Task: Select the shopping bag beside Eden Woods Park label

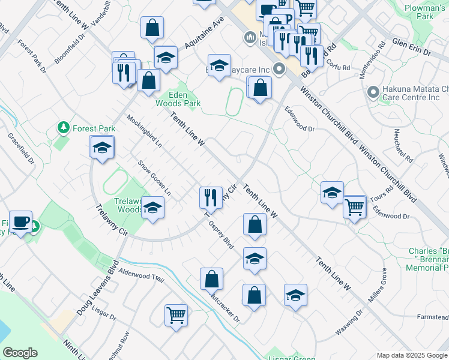Action: [x=148, y=80]
